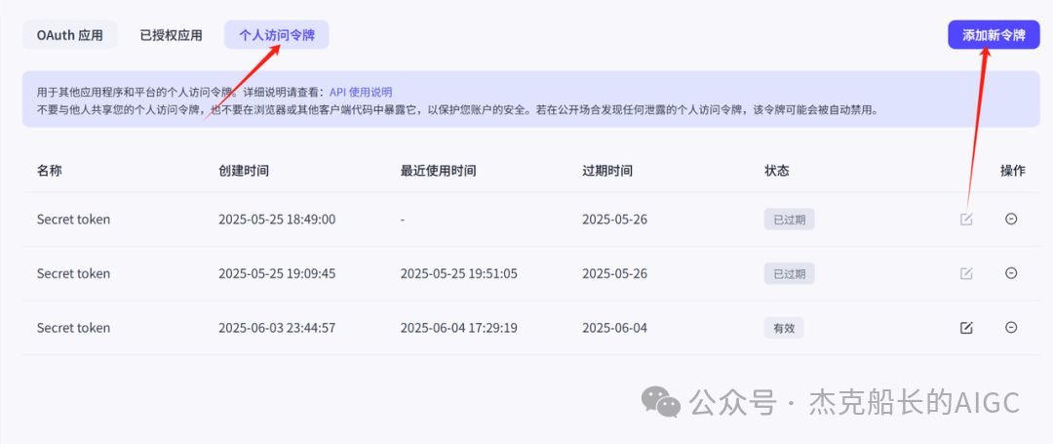Click creation time 2025-05-25 18:49:00
Image resolution: width=1053 pixels, height=444 pixels.
(x=277, y=219)
